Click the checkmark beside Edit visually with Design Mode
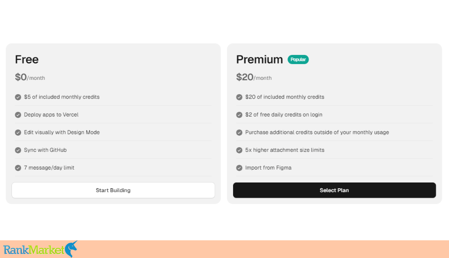The width and height of the screenshot is (449, 258). point(18,132)
